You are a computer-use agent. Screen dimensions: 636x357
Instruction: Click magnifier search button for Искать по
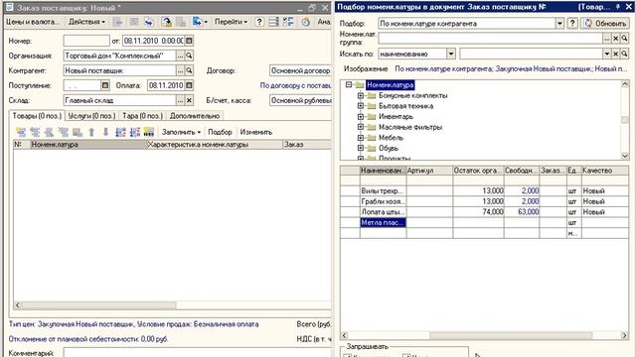coord(625,54)
